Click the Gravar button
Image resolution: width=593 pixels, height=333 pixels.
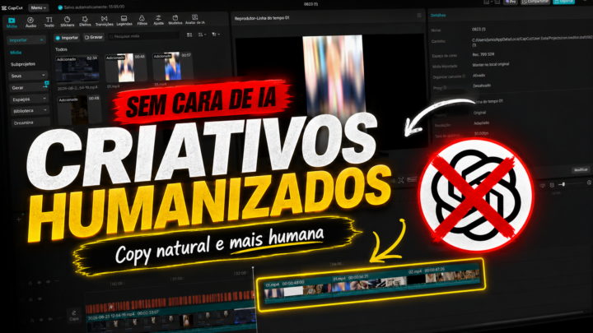(x=93, y=37)
